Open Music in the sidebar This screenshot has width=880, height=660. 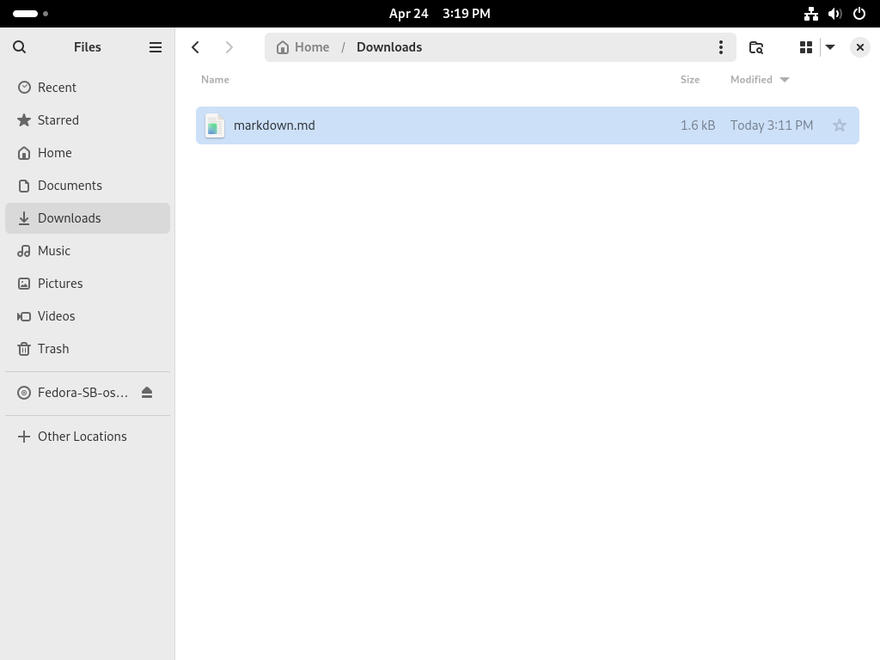pos(88,251)
